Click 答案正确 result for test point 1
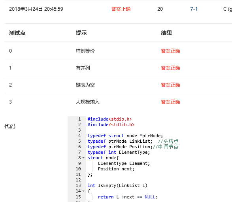 [x=170, y=68]
